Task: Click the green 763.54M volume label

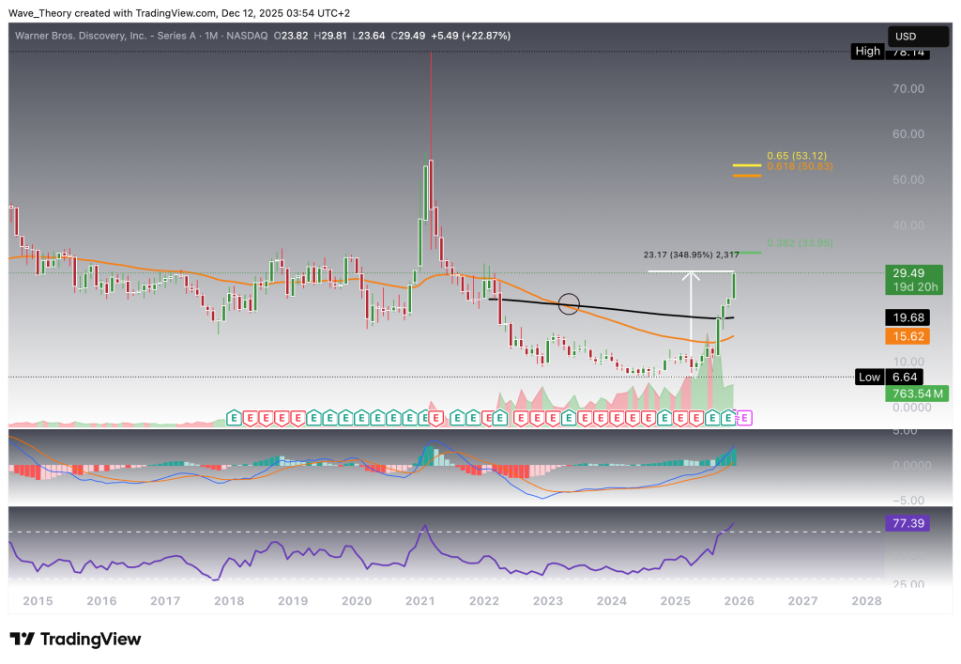Action: tap(906, 393)
